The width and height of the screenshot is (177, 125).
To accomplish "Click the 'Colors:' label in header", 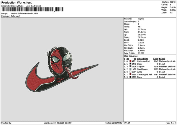I will pos(165,5).
